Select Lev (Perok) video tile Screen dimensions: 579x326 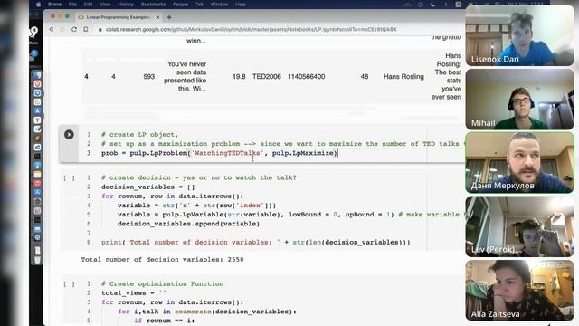[x=520, y=226]
